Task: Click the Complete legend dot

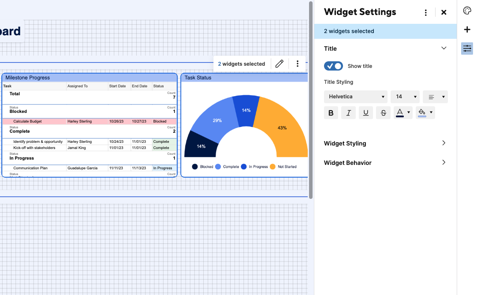Action: pyautogui.click(x=218, y=167)
